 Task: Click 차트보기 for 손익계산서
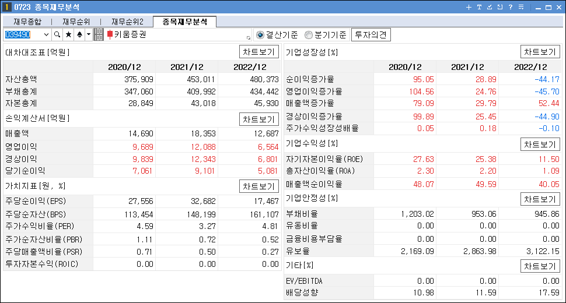click(x=259, y=119)
